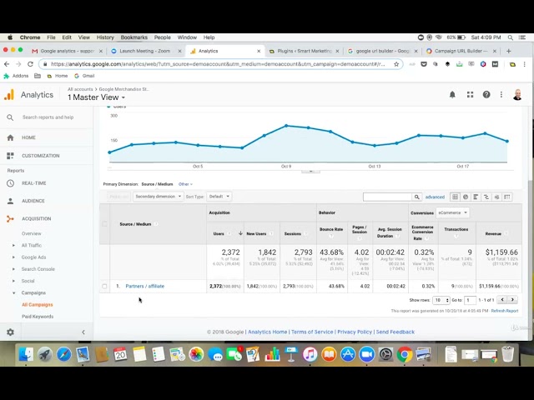The width and height of the screenshot is (534, 400).
Task: Open the 1 Master View selector
Action: tap(97, 97)
